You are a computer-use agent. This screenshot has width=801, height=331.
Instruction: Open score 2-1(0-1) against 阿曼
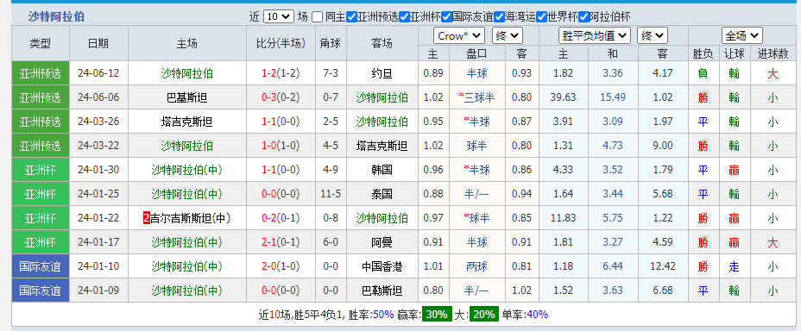pyautogui.click(x=281, y=242)
